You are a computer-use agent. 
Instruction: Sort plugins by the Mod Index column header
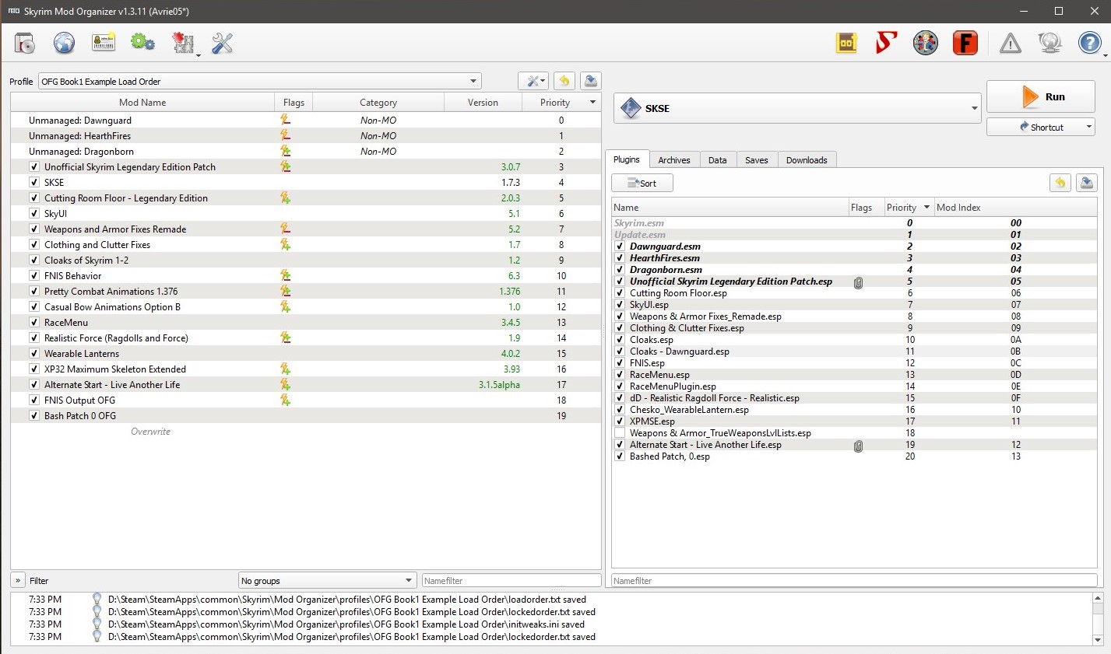tap(1015, 208)
